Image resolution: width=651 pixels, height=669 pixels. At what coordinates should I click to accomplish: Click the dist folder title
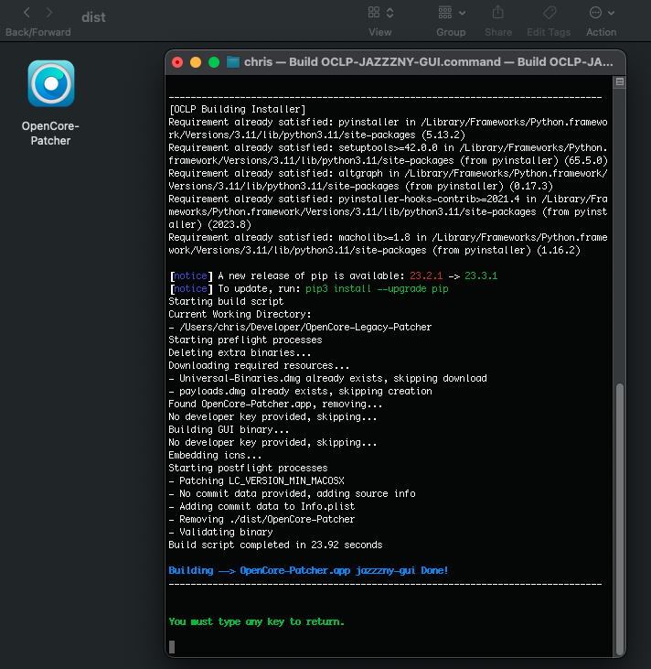click(93, 17)
